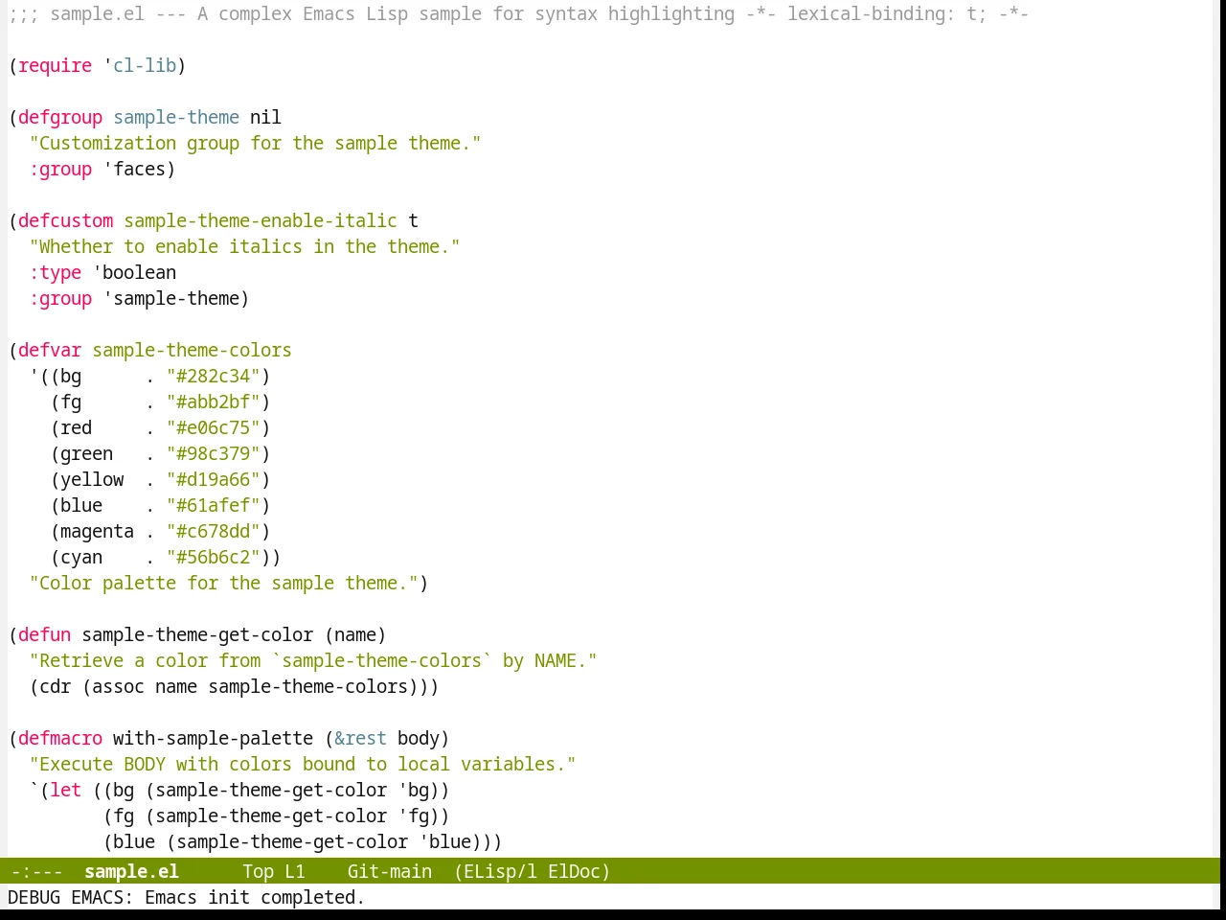Viewport: 1226px width, 920px height.
Task: Click the quoted 'faces symbol
Action: [x=134, y=169]
